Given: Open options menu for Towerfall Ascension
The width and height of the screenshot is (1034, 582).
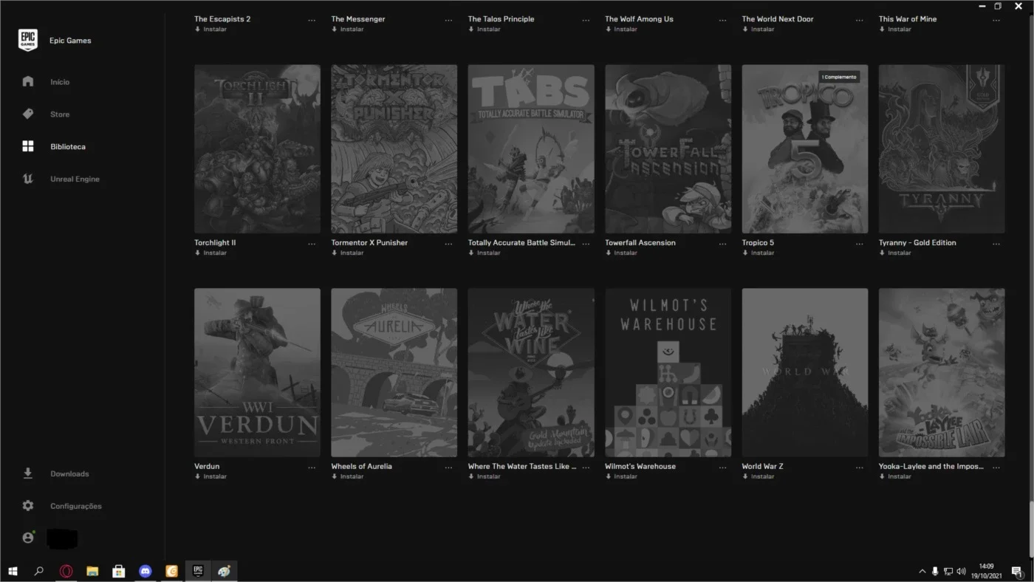Looking at the screenshot, I should click(722, 244).
